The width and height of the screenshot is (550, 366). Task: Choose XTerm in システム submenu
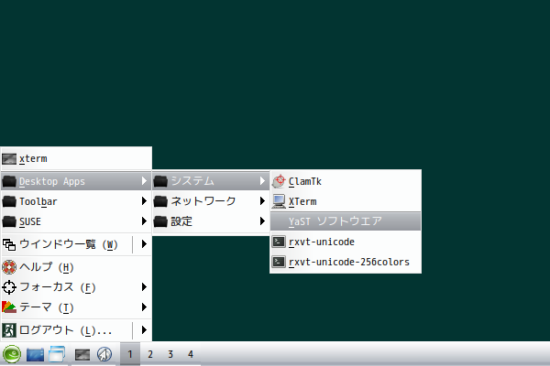pyautogui.click(x=346, y=201)
